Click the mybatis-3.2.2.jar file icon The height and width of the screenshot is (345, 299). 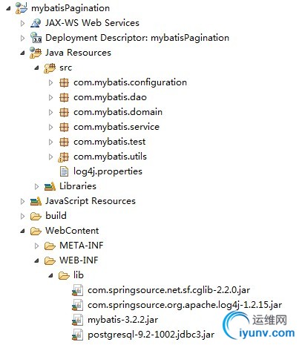tap(77, 320)
